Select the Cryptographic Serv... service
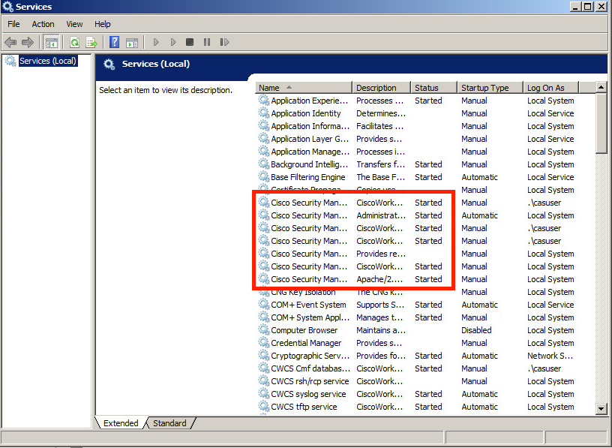Viewport: 612px width, 448px height. 426,356
